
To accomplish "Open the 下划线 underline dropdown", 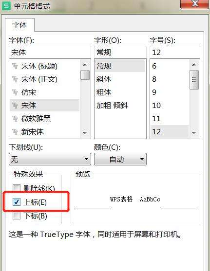I will pos(50,159).
